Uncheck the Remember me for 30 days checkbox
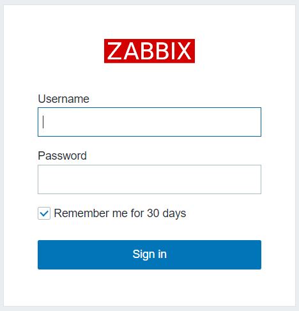 (44, 213)
